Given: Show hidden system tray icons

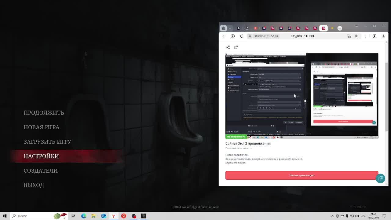Looking at the screenshot, I should click(333, 216).
